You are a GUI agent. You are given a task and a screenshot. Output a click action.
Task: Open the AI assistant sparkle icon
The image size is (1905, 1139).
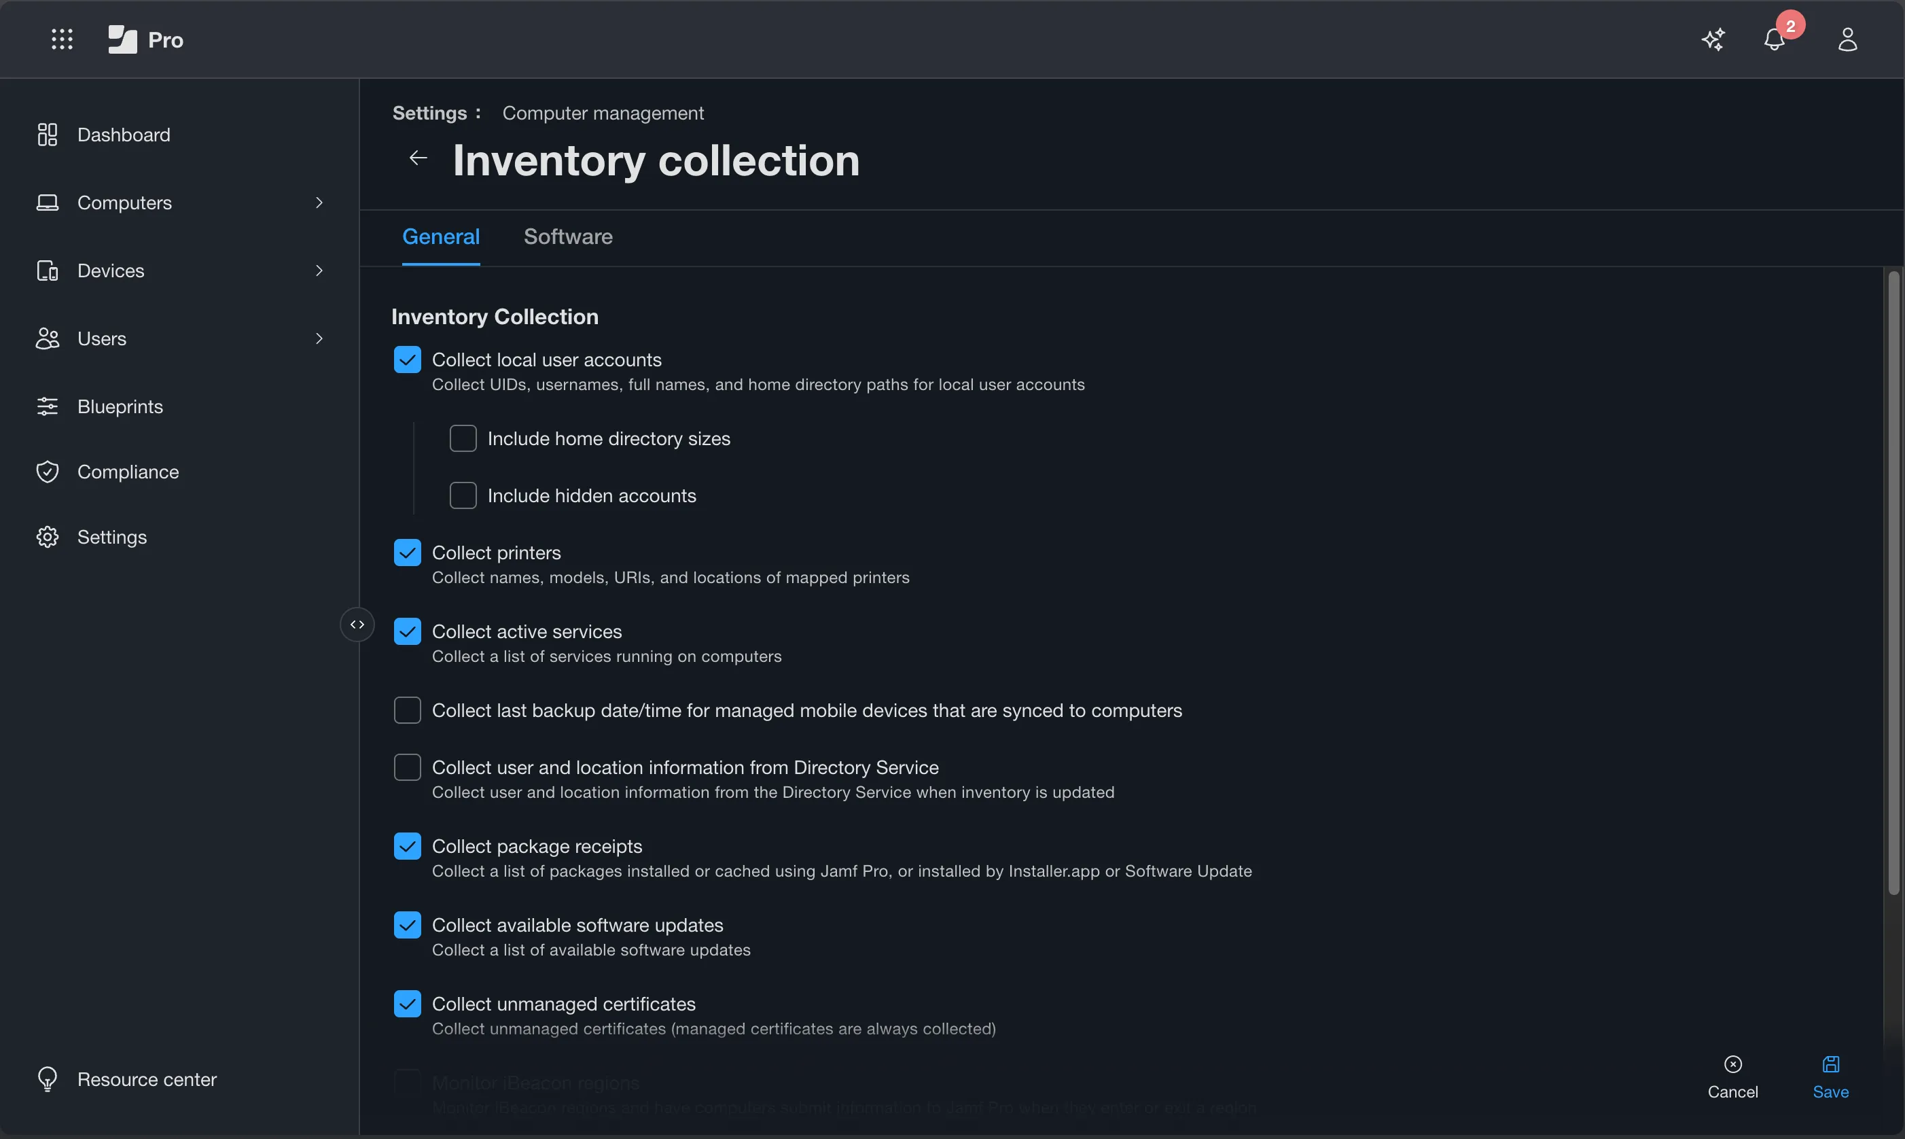1713,39
